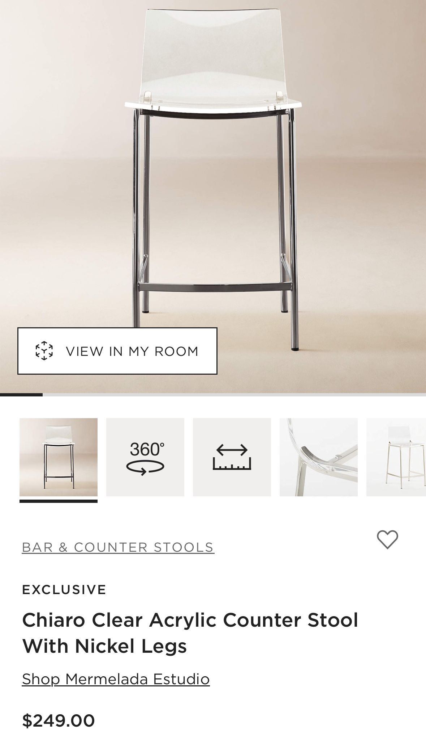The image size is (426, 740).
Task: Open the Bar & Counter Stools breadcrumb link
Action: (118, 547)
